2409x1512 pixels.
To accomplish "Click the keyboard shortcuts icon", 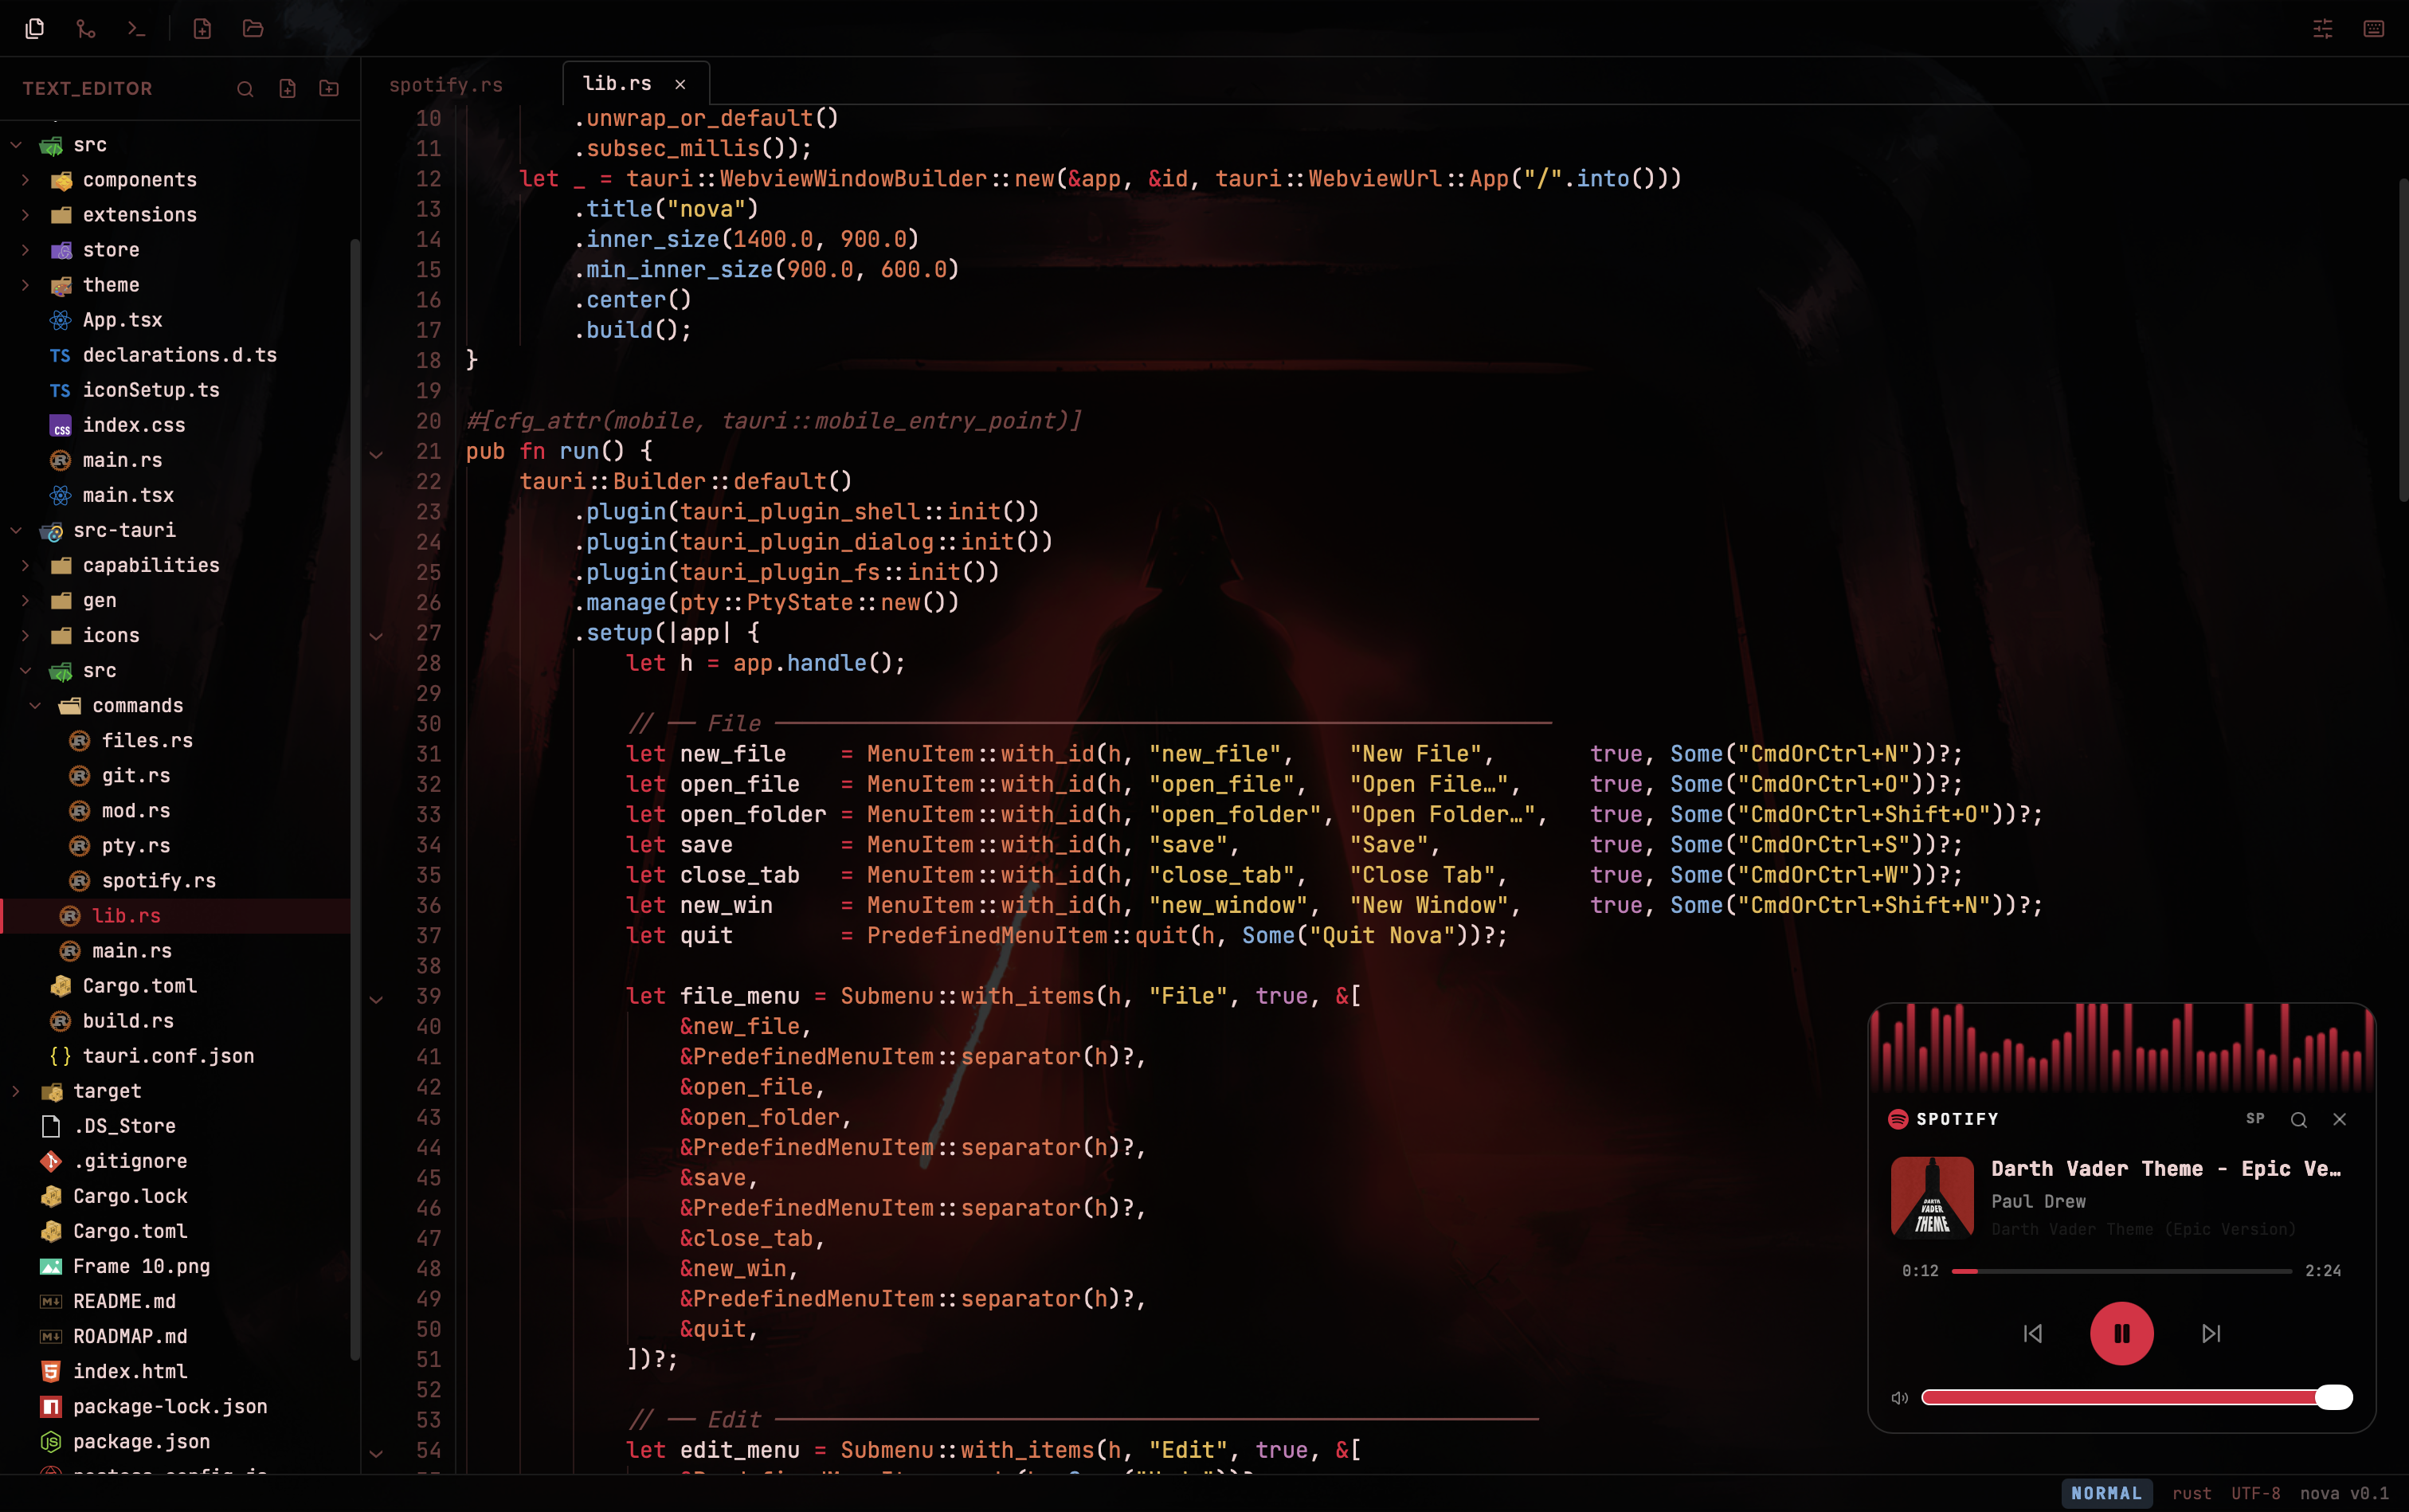I will pos(2373,29).
